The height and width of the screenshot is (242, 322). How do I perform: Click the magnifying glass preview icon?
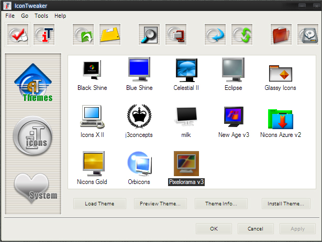pos(149,34)
